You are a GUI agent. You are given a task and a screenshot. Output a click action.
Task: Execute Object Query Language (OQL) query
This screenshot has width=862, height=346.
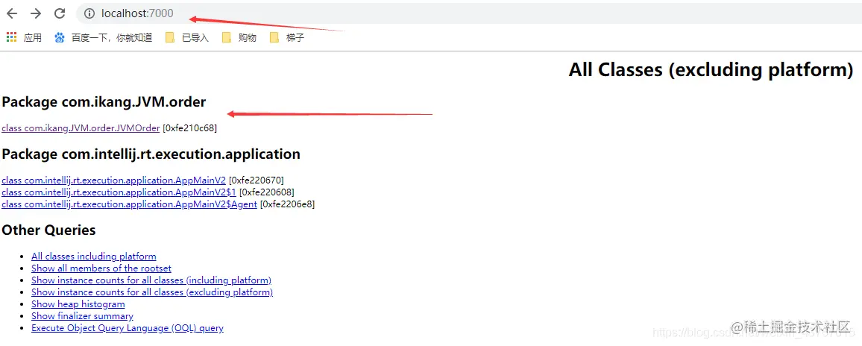pos(128,328)
